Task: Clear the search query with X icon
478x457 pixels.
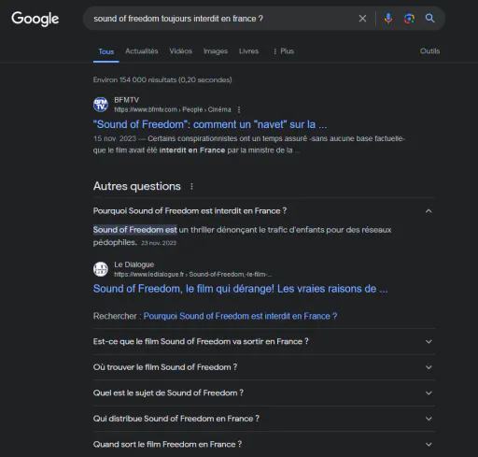Action: pos(362,19)
